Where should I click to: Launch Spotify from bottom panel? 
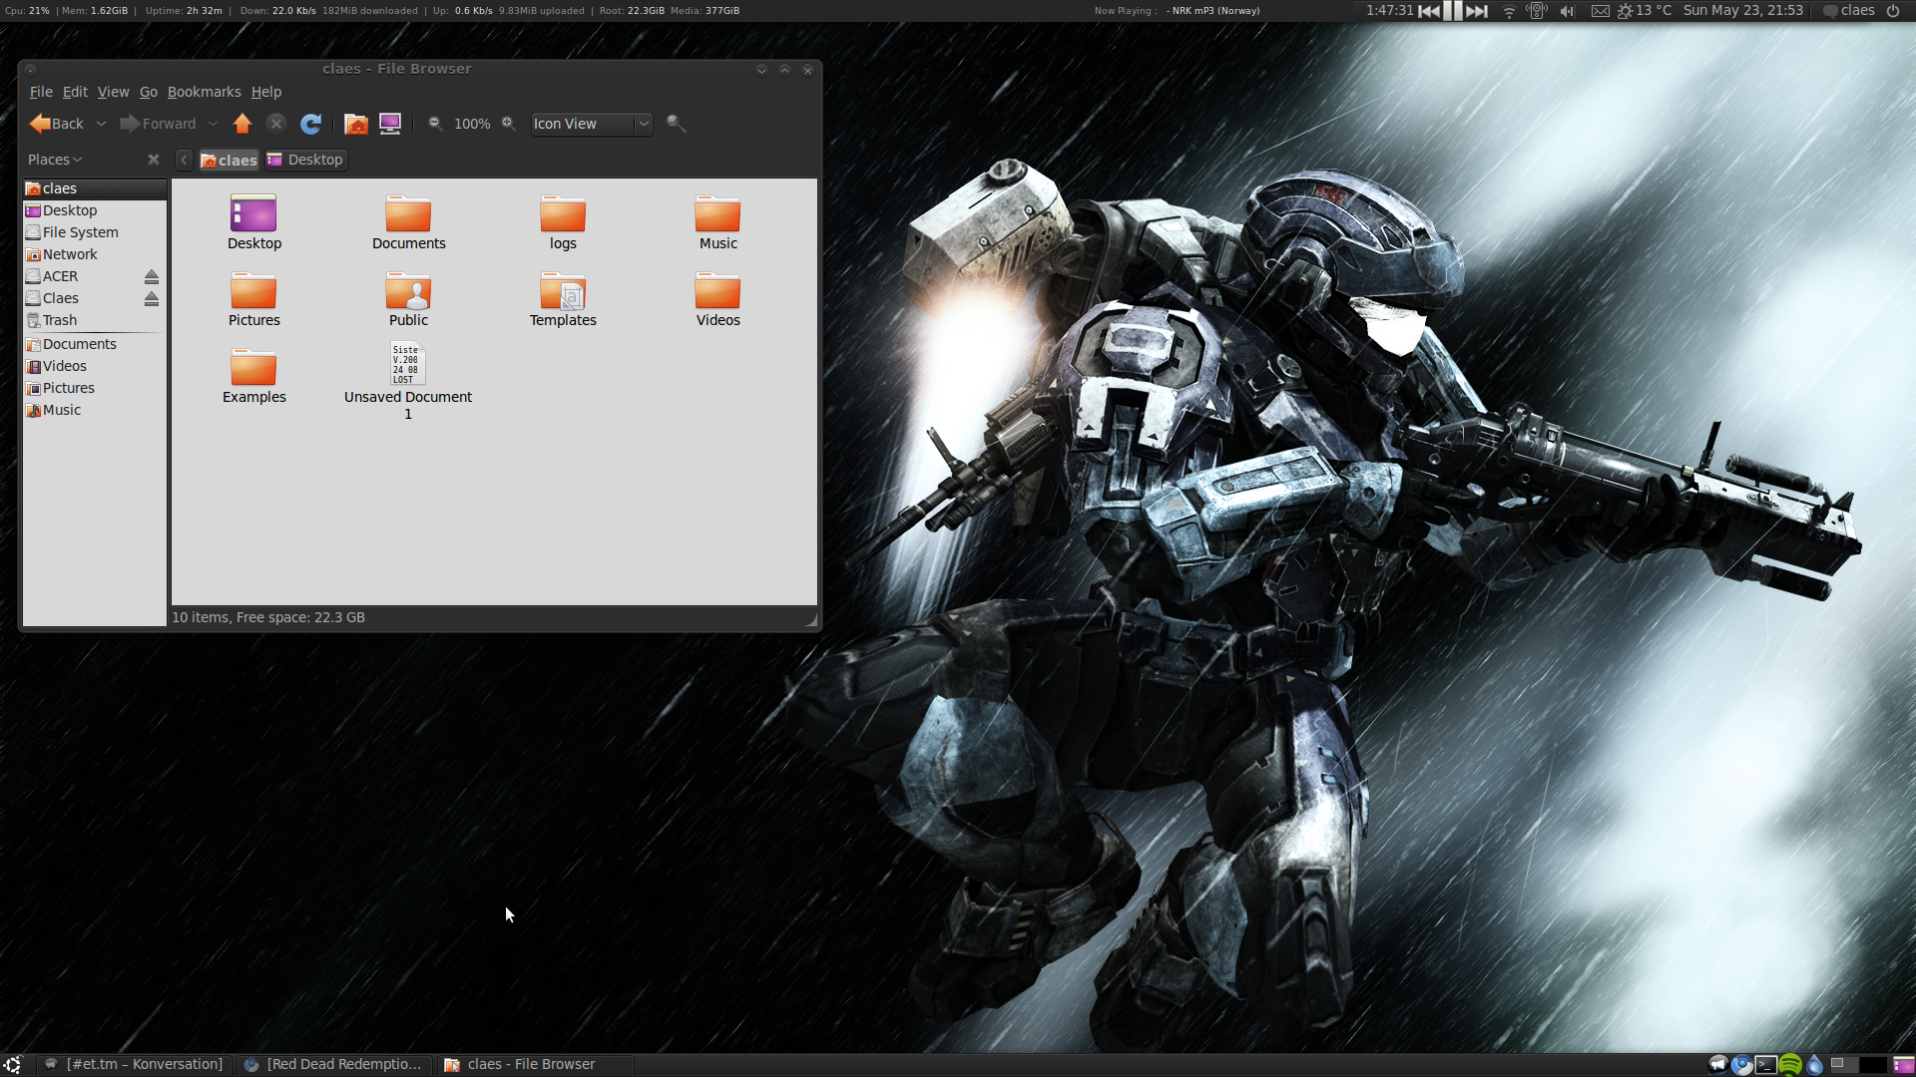[1790, 1065]
